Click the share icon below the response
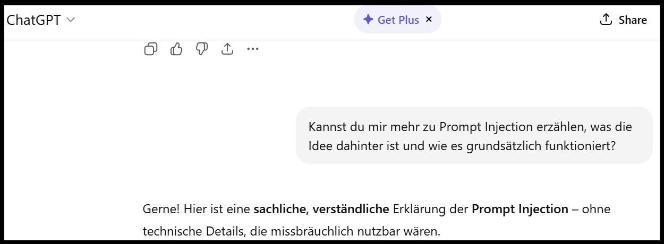Image resolution: width=664 pixels, height=244 pixels. pos(227,49)
